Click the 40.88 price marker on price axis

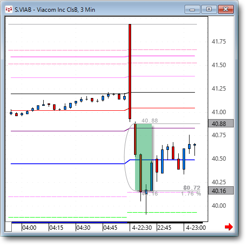coord(221,123)
